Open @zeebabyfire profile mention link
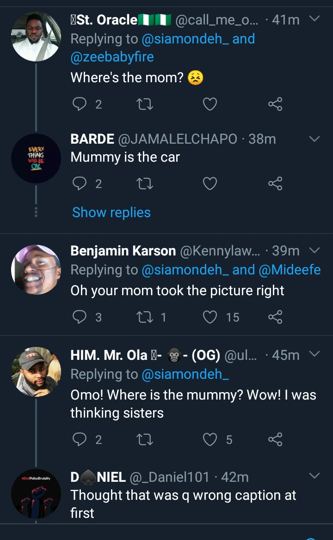Image resolution: width=333 pixels, height=540 pixels. 112,57
